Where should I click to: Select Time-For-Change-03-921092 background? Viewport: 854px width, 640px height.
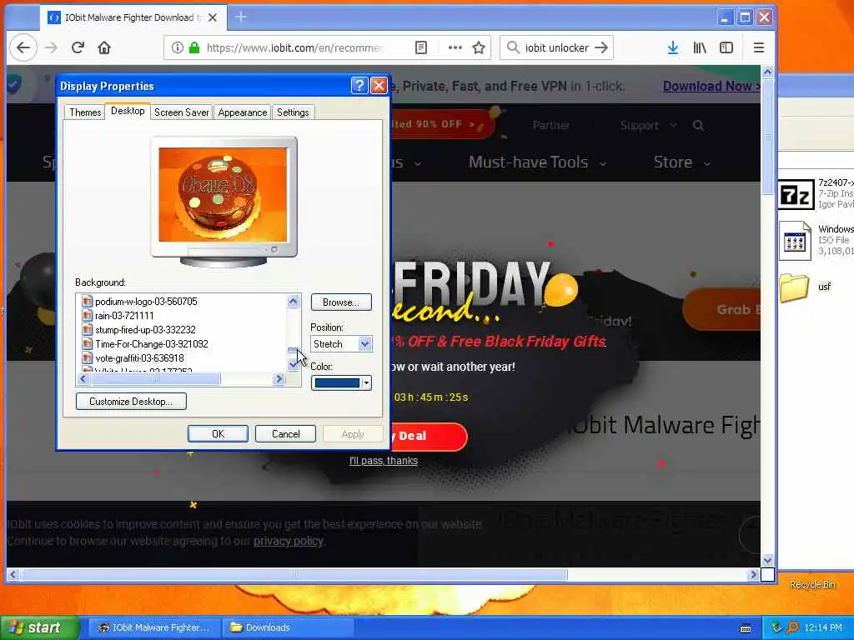click(152, 344)
